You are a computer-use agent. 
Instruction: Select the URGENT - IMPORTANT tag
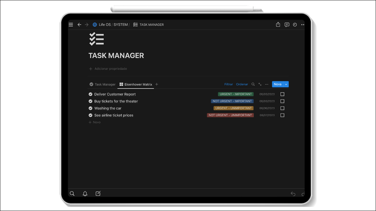(x=236, y=94)
